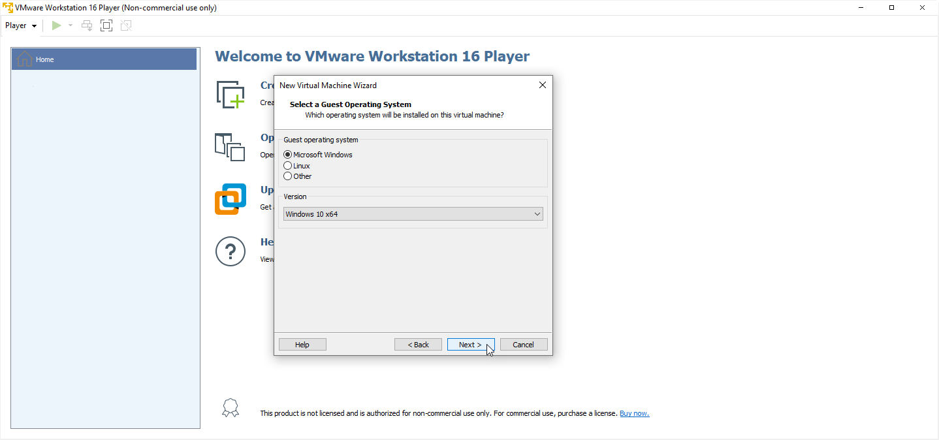Select the Linux guest OS option

pos(297,166)
